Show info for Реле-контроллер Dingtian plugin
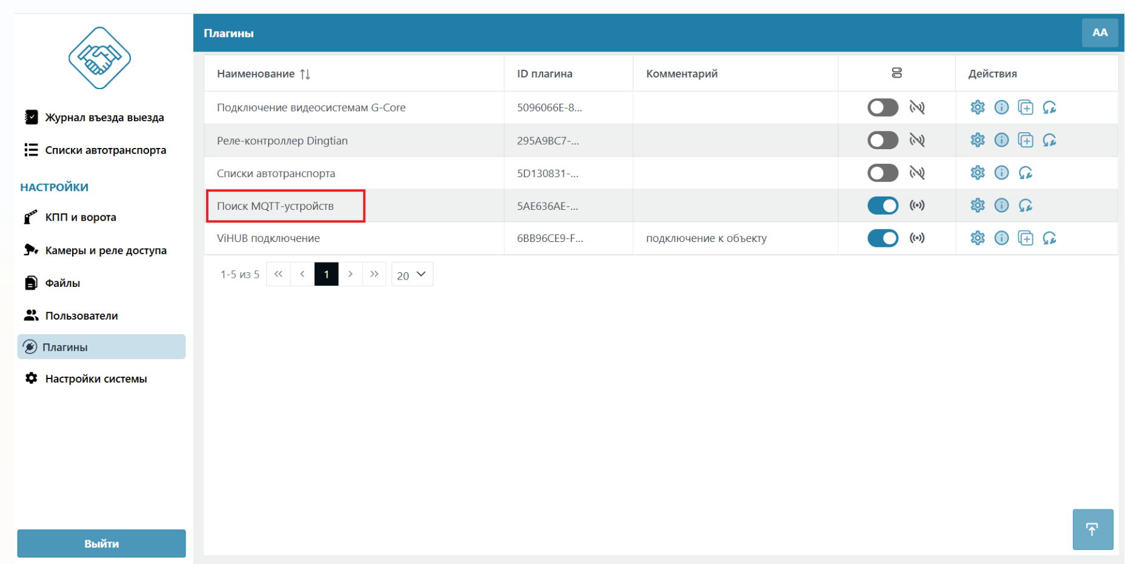 [x=1001, y=140]
